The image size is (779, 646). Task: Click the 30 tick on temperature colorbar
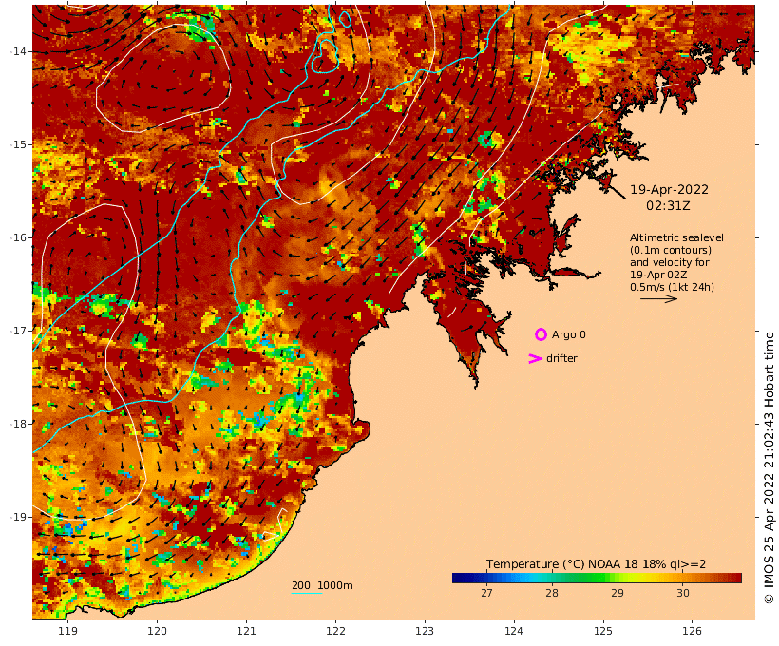click(683, 593)
